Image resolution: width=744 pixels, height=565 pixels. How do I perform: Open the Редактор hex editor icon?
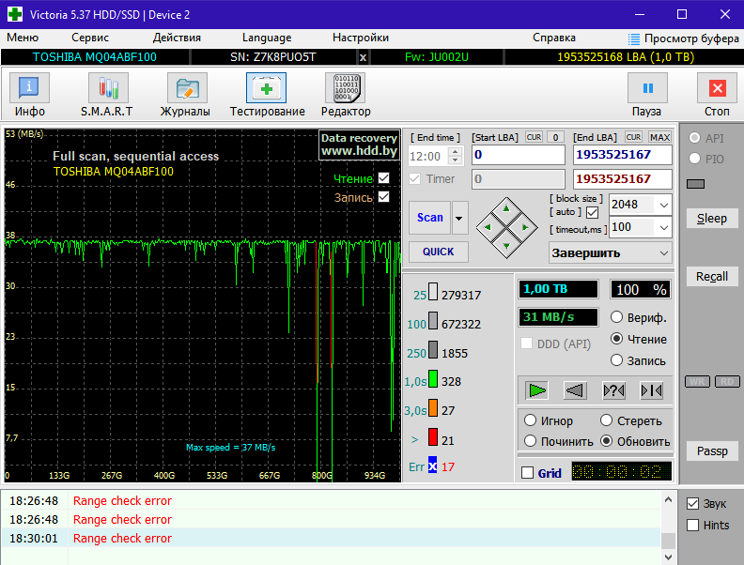346,88
